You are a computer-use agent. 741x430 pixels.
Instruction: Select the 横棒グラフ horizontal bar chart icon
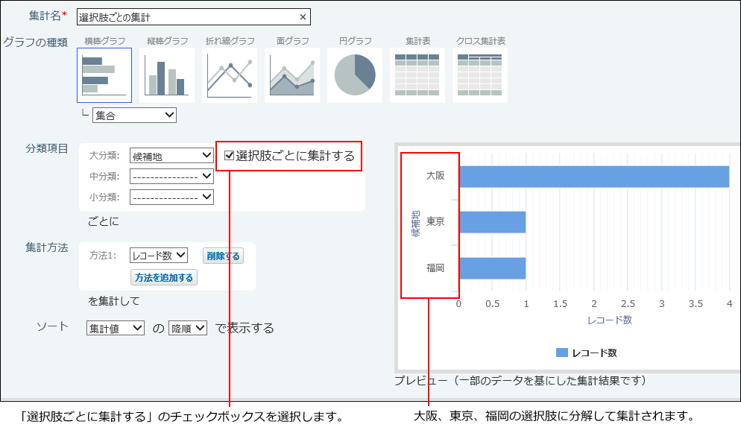(104, 75)
